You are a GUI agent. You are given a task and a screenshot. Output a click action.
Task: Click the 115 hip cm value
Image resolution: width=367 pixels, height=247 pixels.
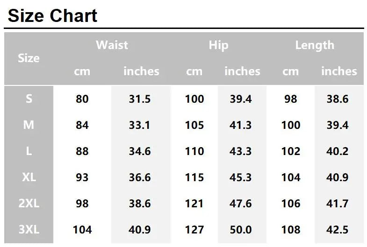pyautogui.click(x=194, y=177)
